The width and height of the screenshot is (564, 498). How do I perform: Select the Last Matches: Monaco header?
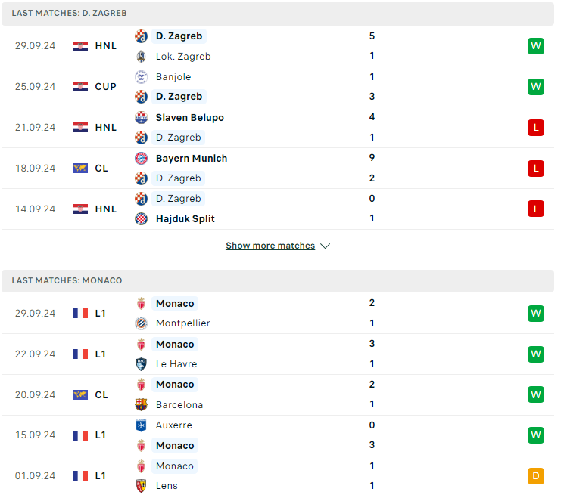[x=278, y=281]
